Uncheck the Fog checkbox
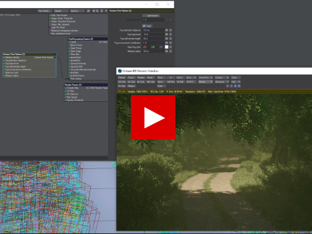312x234 pixels. [x=144, y=26]
